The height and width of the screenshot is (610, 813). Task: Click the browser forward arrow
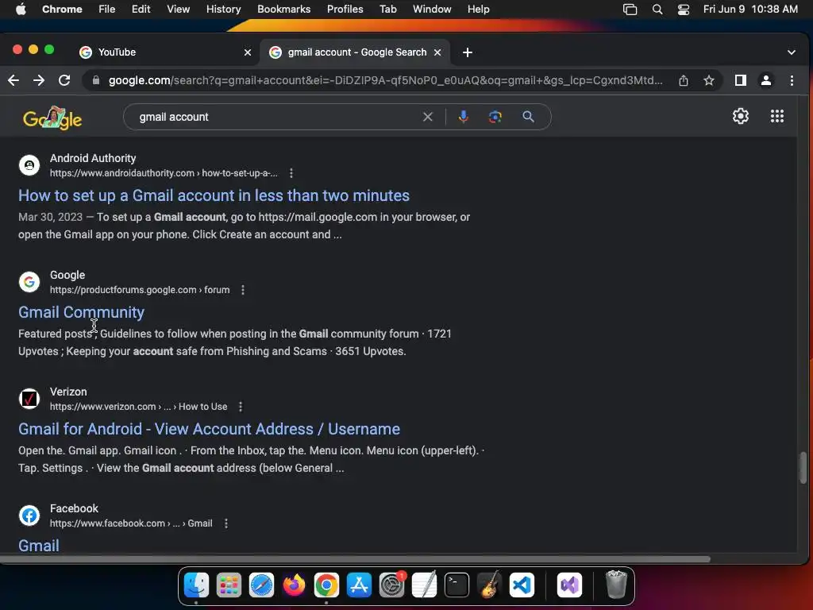pyautogui.click(x=39, y=80)
